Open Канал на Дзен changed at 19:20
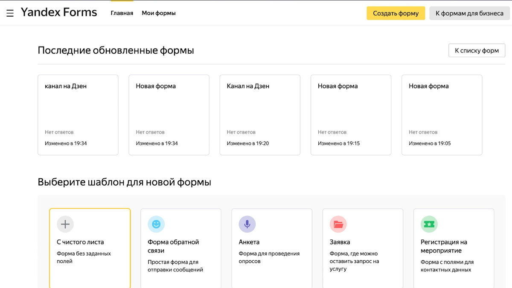The image size is (512, 288). (x=260, y=114)
